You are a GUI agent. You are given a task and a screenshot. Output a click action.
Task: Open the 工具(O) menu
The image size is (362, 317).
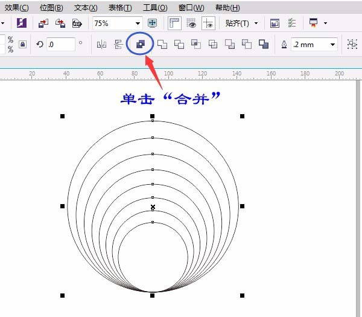pyautogui.click(x=155, y=8)
